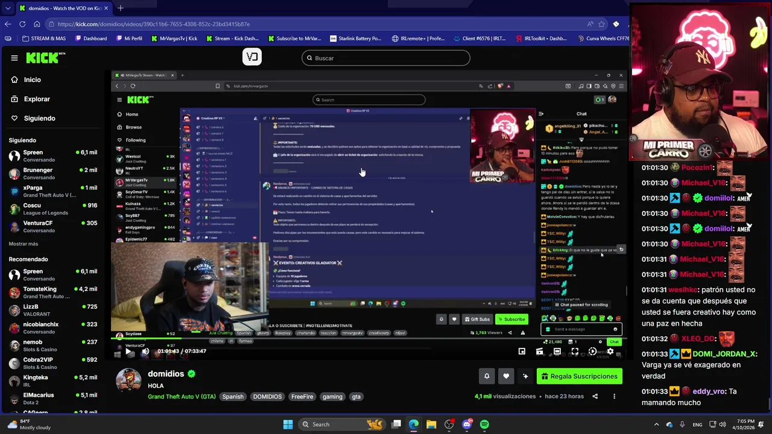The height and width of the screenshot is (434, 772).
Task: Open the three-dot more options menu
Action: (x=614, y=396)
